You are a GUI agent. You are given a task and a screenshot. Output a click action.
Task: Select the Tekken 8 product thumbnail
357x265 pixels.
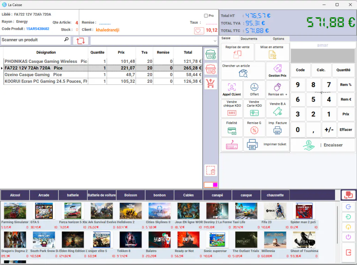(x=130, y=240)
